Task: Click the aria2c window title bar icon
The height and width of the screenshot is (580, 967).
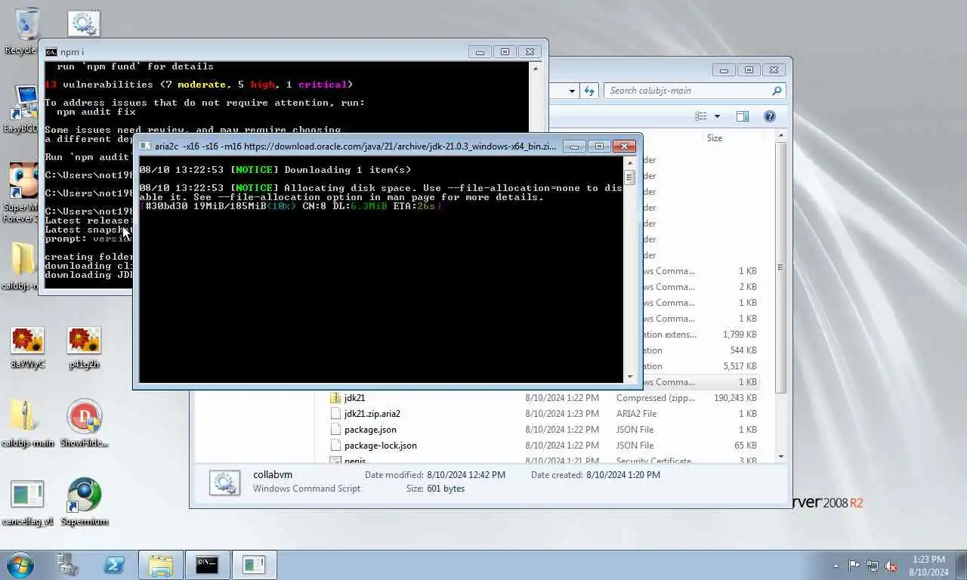Action: (x=145, y=147)
